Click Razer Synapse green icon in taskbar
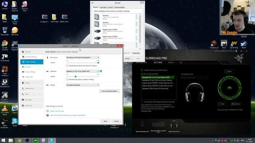This screenshot has width=255, height=143. pyautogui.click(x=35, y=140)
